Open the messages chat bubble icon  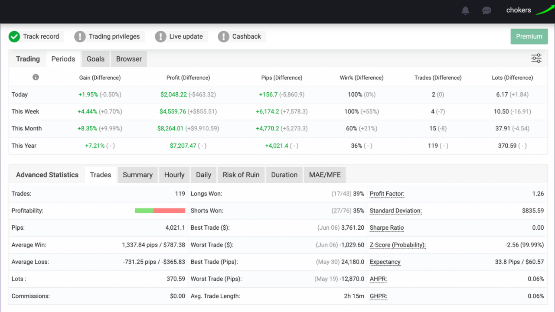pyautogui.click(x=486, y=10)
